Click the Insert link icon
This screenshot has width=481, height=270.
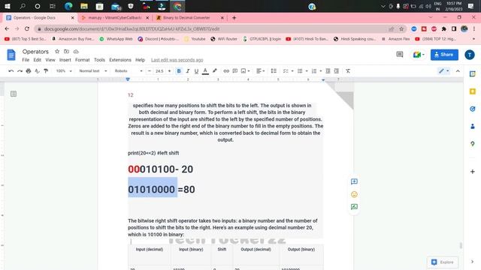226,71
